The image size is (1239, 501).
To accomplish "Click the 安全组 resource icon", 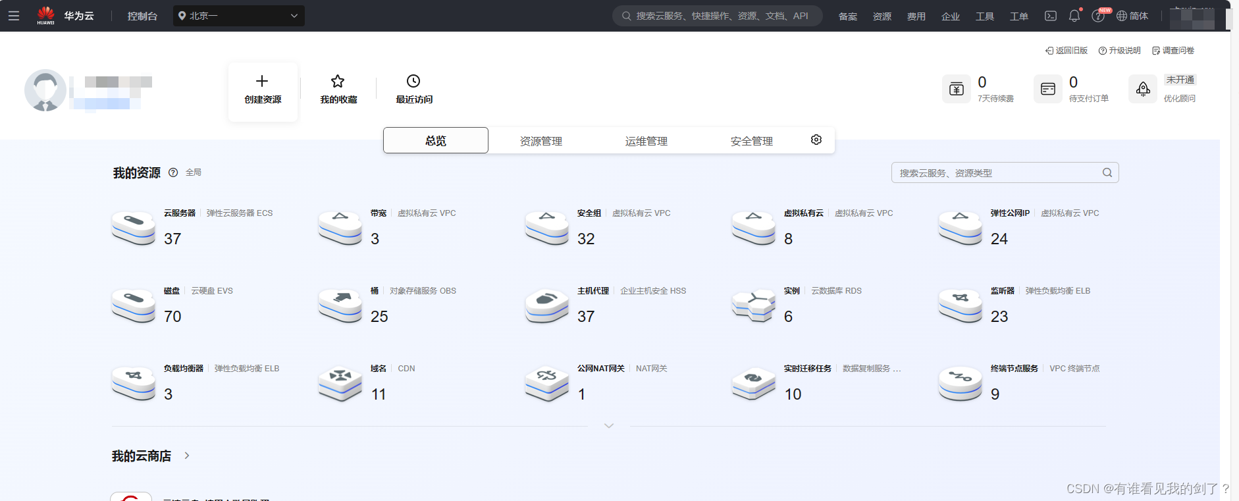I will click(x=547, y=228).
